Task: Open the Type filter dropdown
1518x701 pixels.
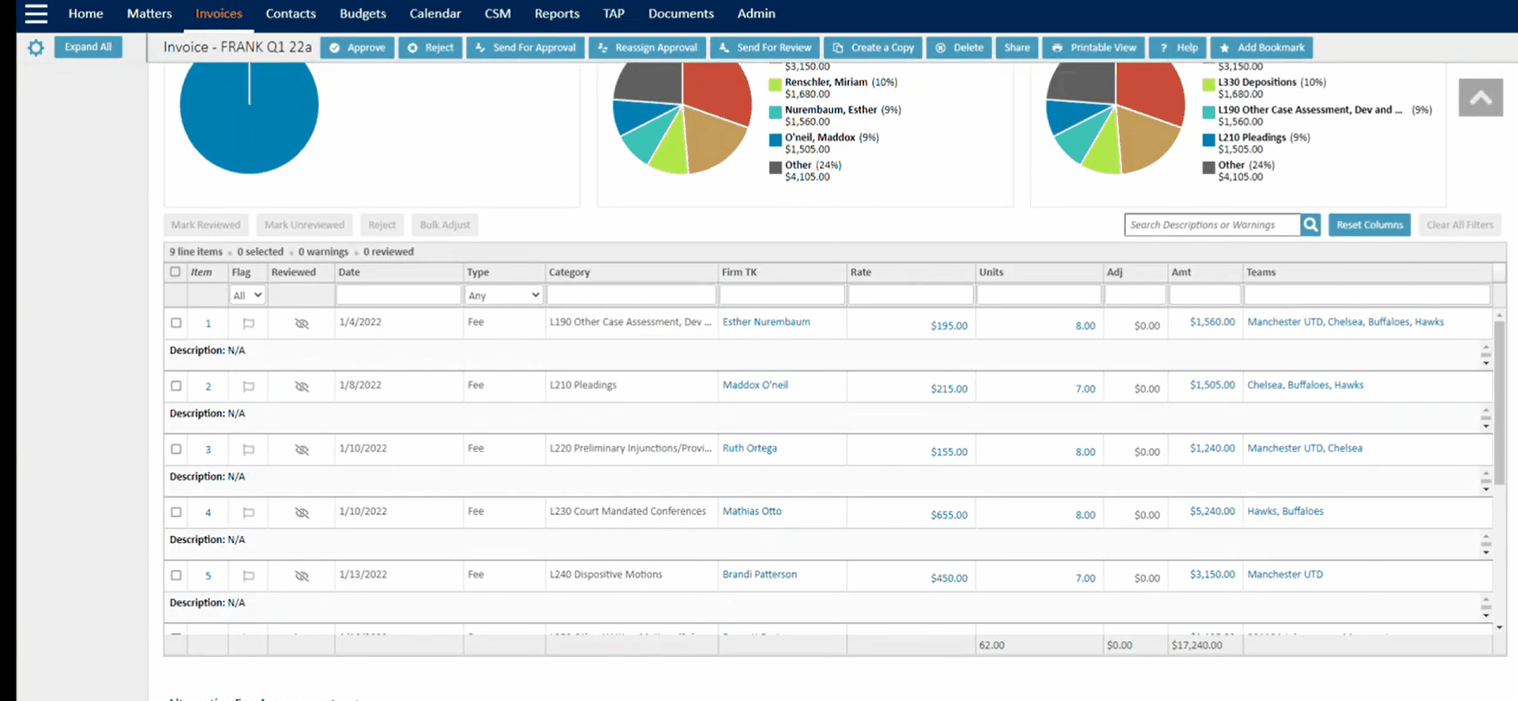Action: (503, 295)
